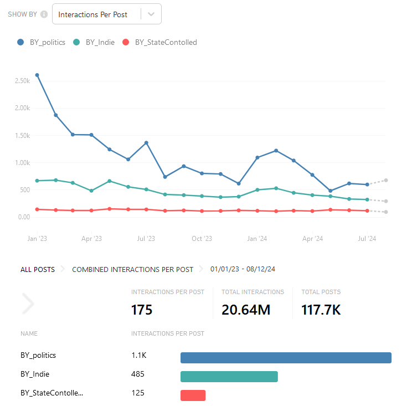Click the date range 01/01/23 - 08/12/24
This screenshot has width=412, height=406.
point(243,269)
